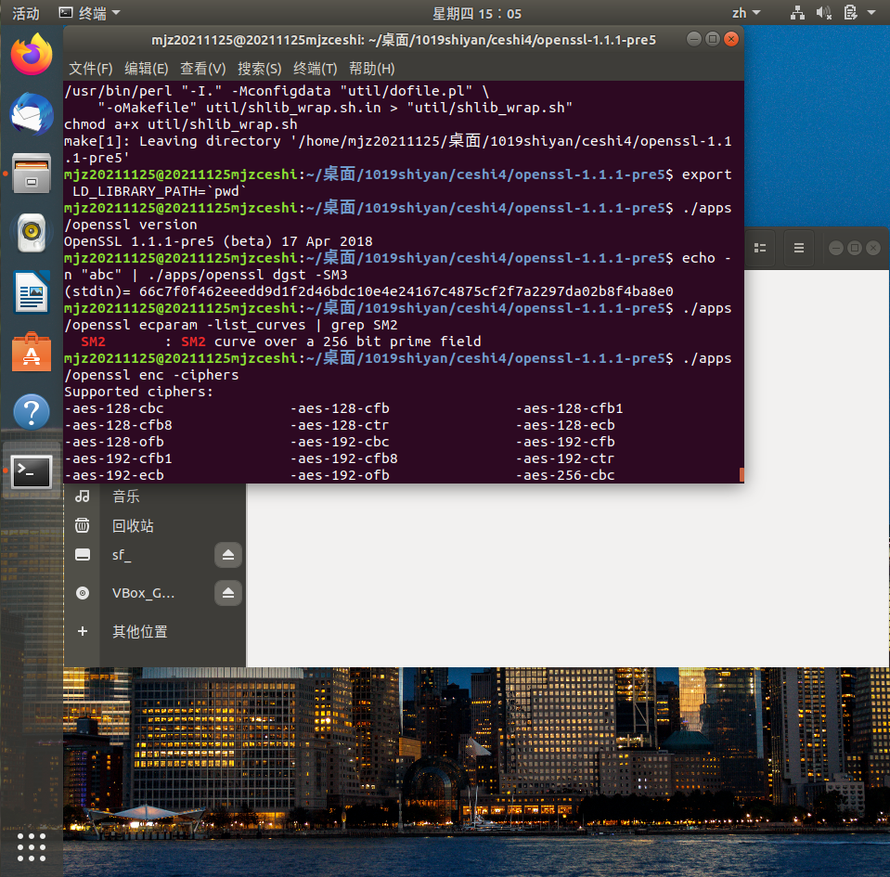890x877 pixels.
Task: Open Ubuntu Software center icon
Action: (32, 352)
